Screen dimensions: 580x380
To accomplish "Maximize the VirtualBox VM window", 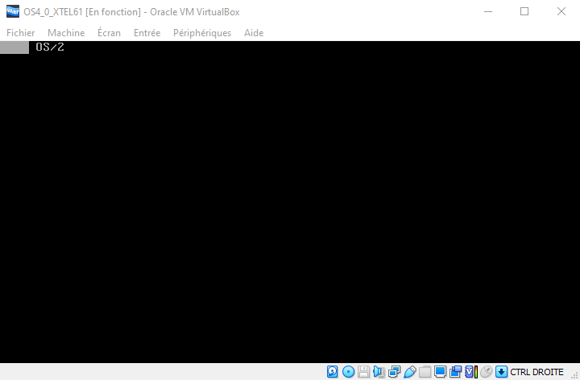I will tap(524, 11).
